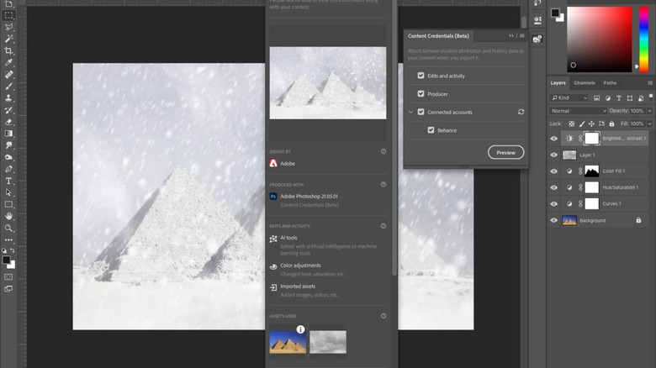
Task: Select the Layer 1 thumbnail
Action: tap(569, 155)
